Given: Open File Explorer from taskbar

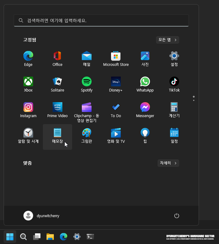Looking at the screenshot, I should [50, 237].
